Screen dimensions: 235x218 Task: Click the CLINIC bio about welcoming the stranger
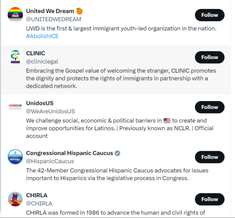tap(121, 78)
